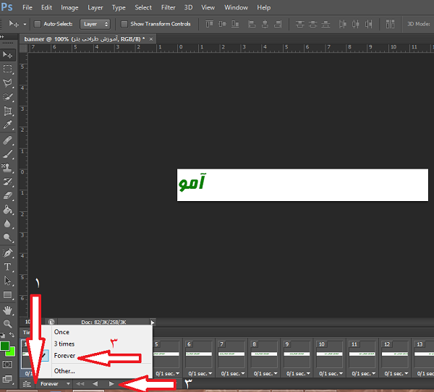Toggle Show Transform Controls checkbox

point(124,24)
